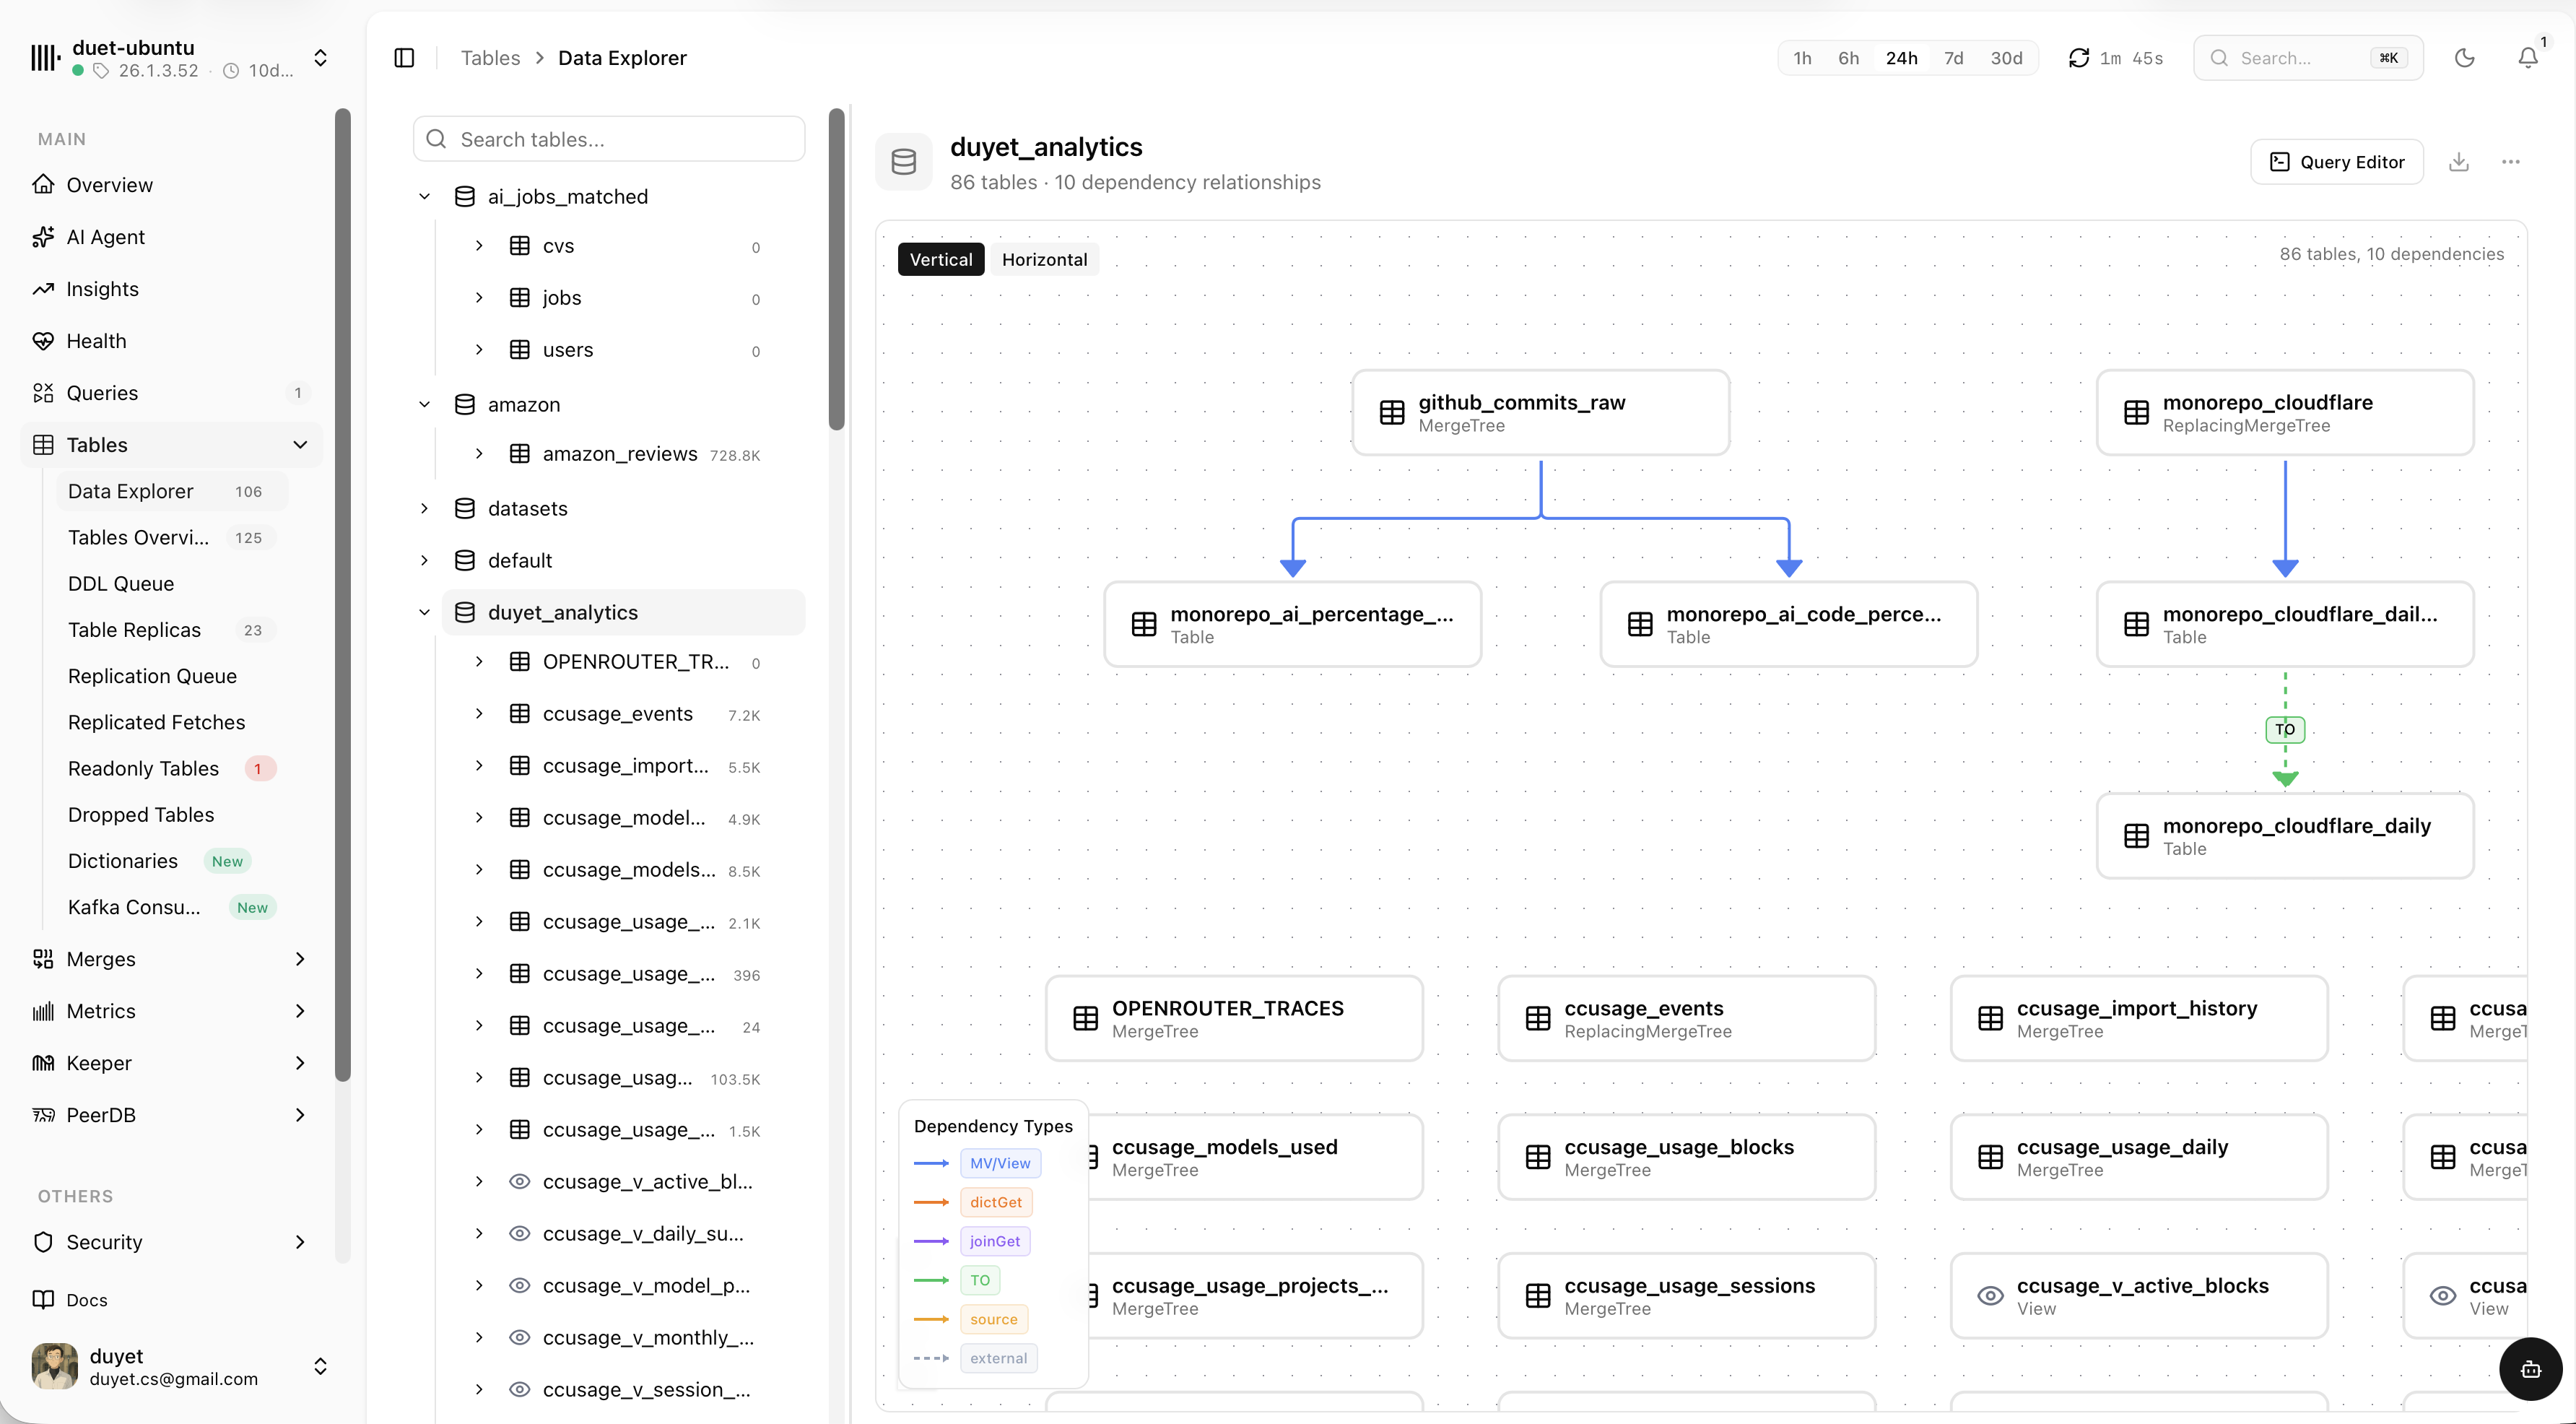The image size is (2576, 1424).
Task: Click the MV/View legend badge
Action: click(1000, 1163)
